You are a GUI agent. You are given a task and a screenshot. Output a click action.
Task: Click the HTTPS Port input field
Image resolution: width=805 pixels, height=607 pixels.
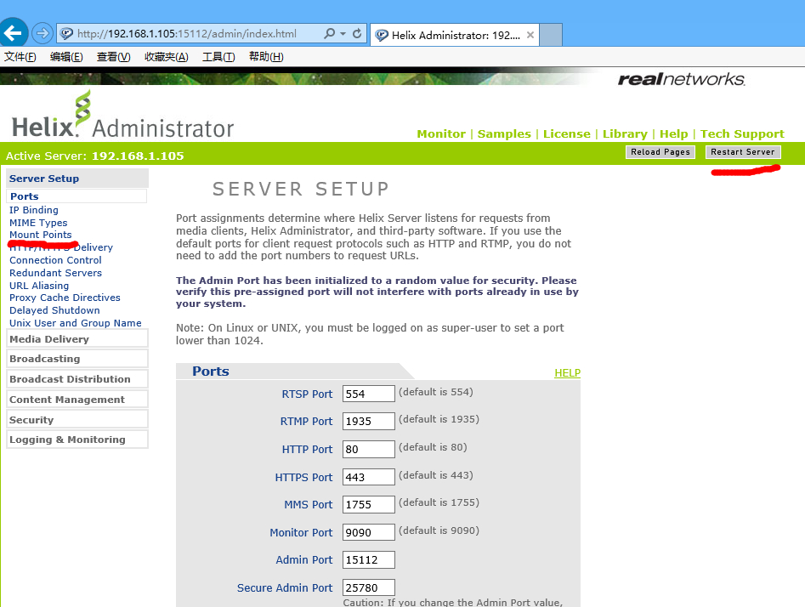tap(369, 477)
